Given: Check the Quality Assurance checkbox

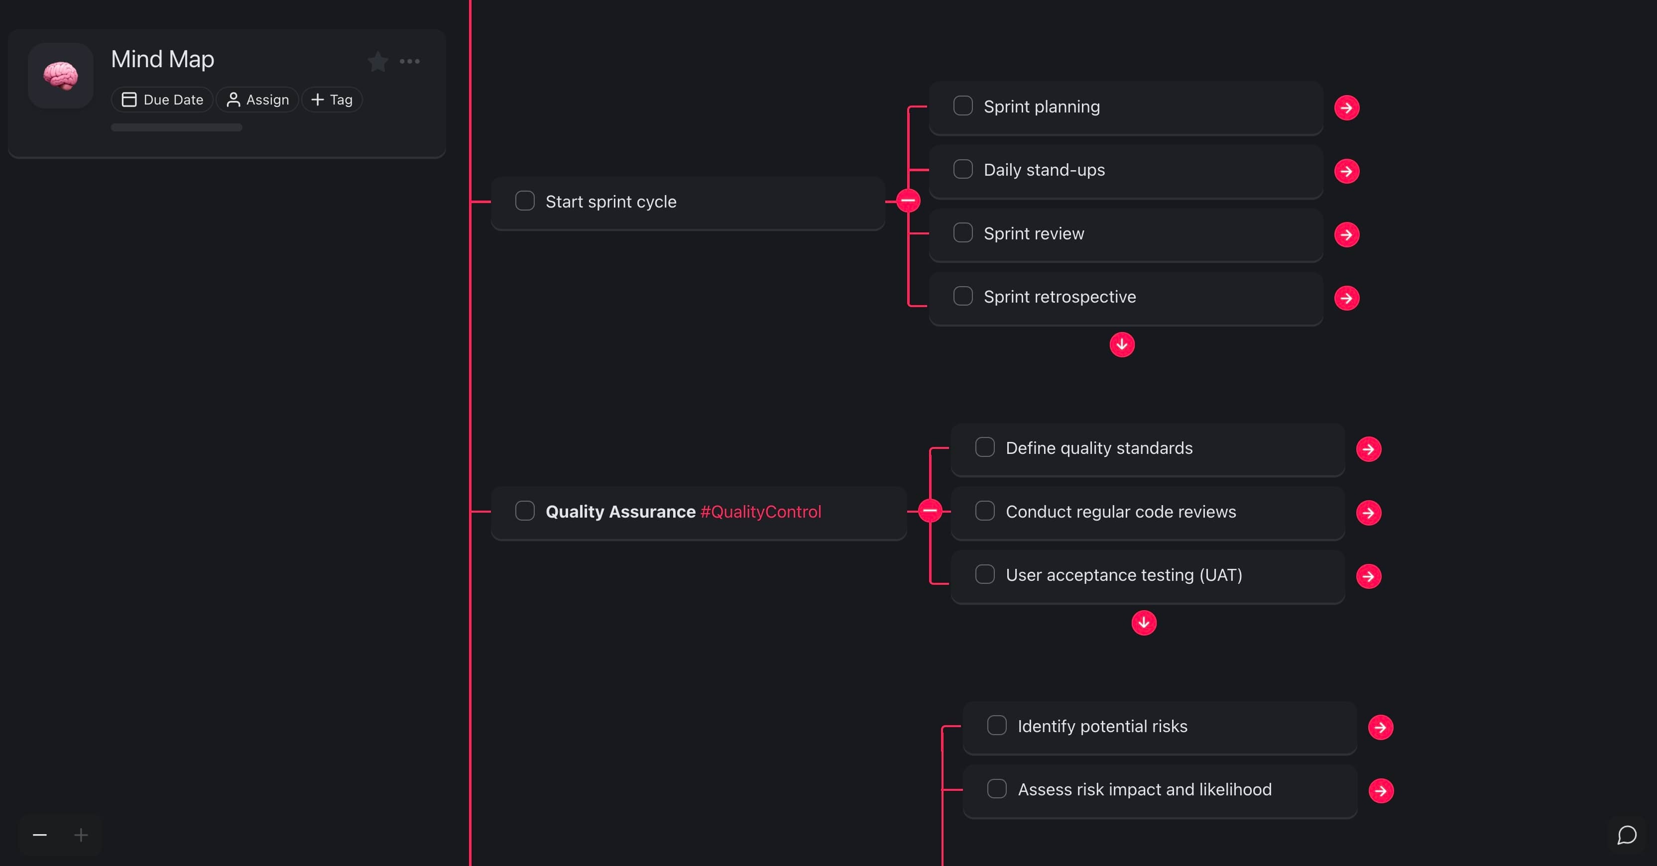Looking at the screenshot, I should tap(525, 511).
